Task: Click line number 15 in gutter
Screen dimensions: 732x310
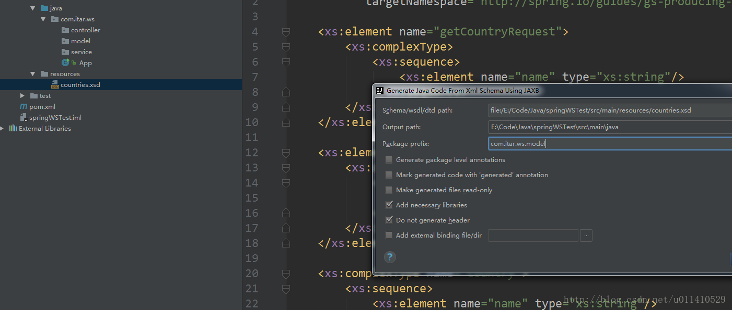Action: coord(252,198)
